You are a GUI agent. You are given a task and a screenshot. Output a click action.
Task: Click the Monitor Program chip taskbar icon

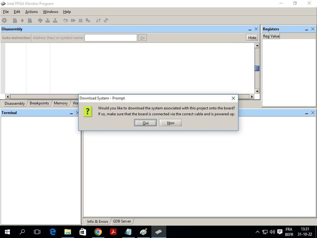point(159,232)
